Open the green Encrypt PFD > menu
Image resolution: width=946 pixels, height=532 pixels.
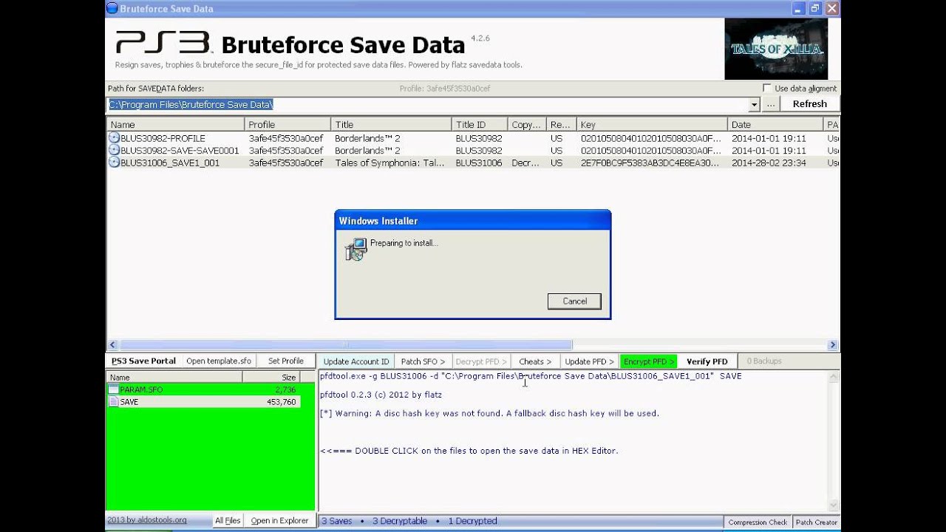[x=648, y=361]
